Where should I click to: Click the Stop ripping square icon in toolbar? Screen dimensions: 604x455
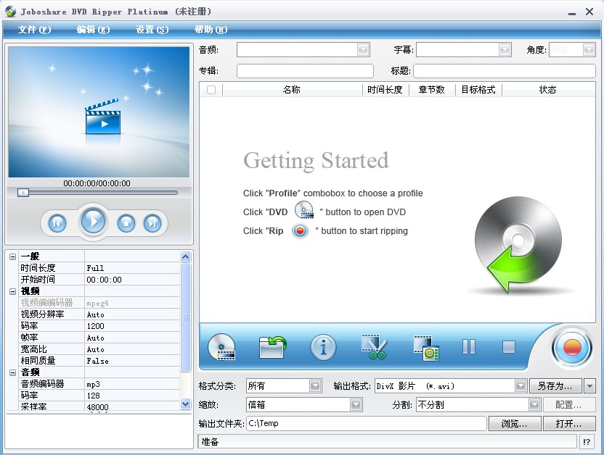point(508,346)
